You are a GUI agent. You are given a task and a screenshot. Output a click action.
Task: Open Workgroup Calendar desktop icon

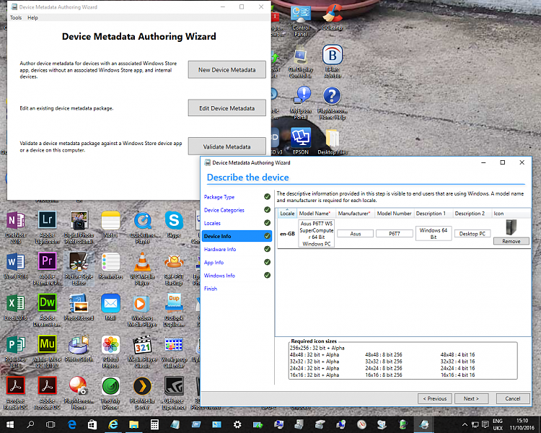[174, 352]
